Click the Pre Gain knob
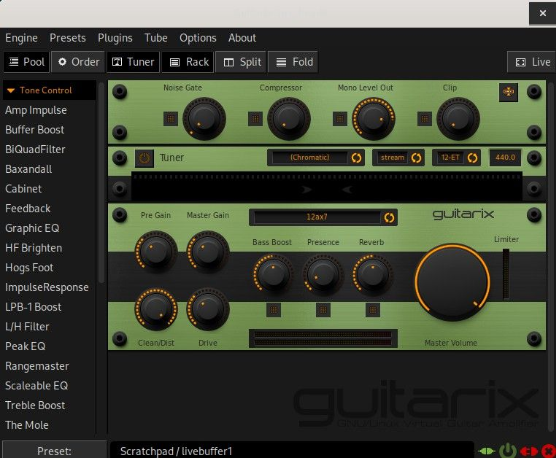Image resolution: width=559 pixels, height=458 pixels. tap(155, 252)
